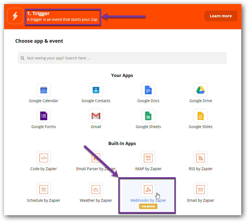The height and width of the screenshot is (222, 248).
Task: Select the Gmail app icon
Action: point(96,116)
